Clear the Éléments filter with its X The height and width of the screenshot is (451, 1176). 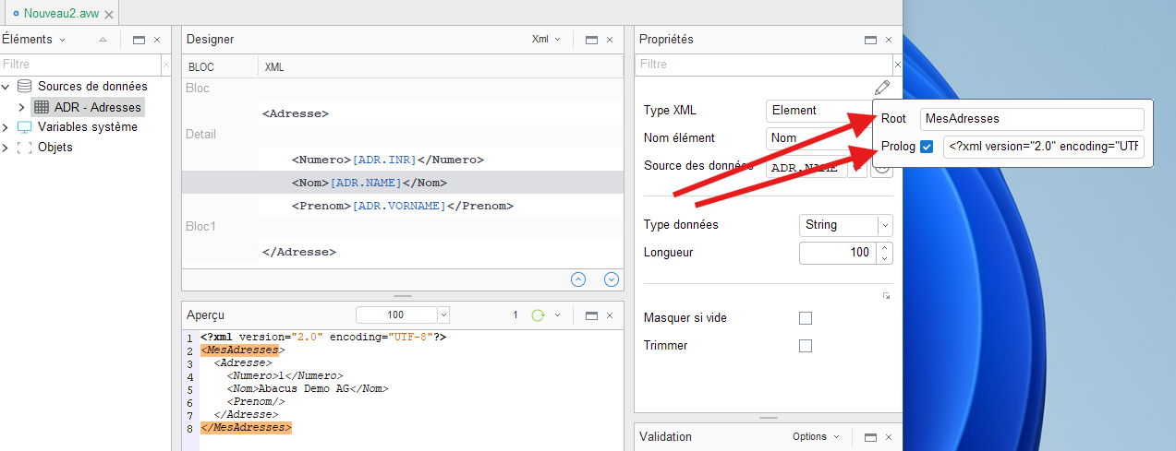(x=166, y=65)
